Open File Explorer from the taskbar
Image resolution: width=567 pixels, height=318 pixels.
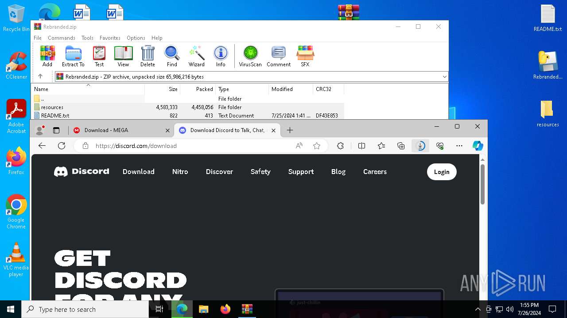(x=203, y=309)
